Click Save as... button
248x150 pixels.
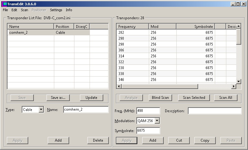coord(58,98)
